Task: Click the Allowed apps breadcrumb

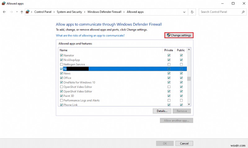Action: pos(135,12)
